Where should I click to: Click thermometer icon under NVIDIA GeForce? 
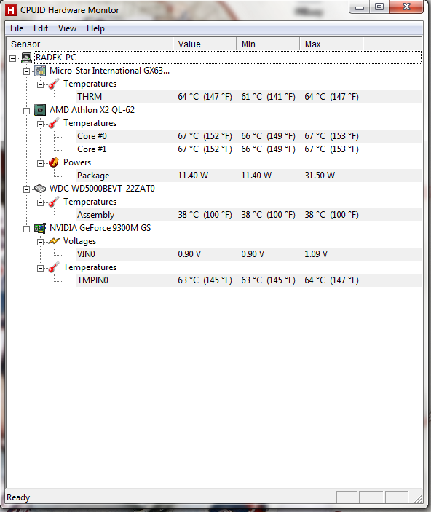point(54,267)
